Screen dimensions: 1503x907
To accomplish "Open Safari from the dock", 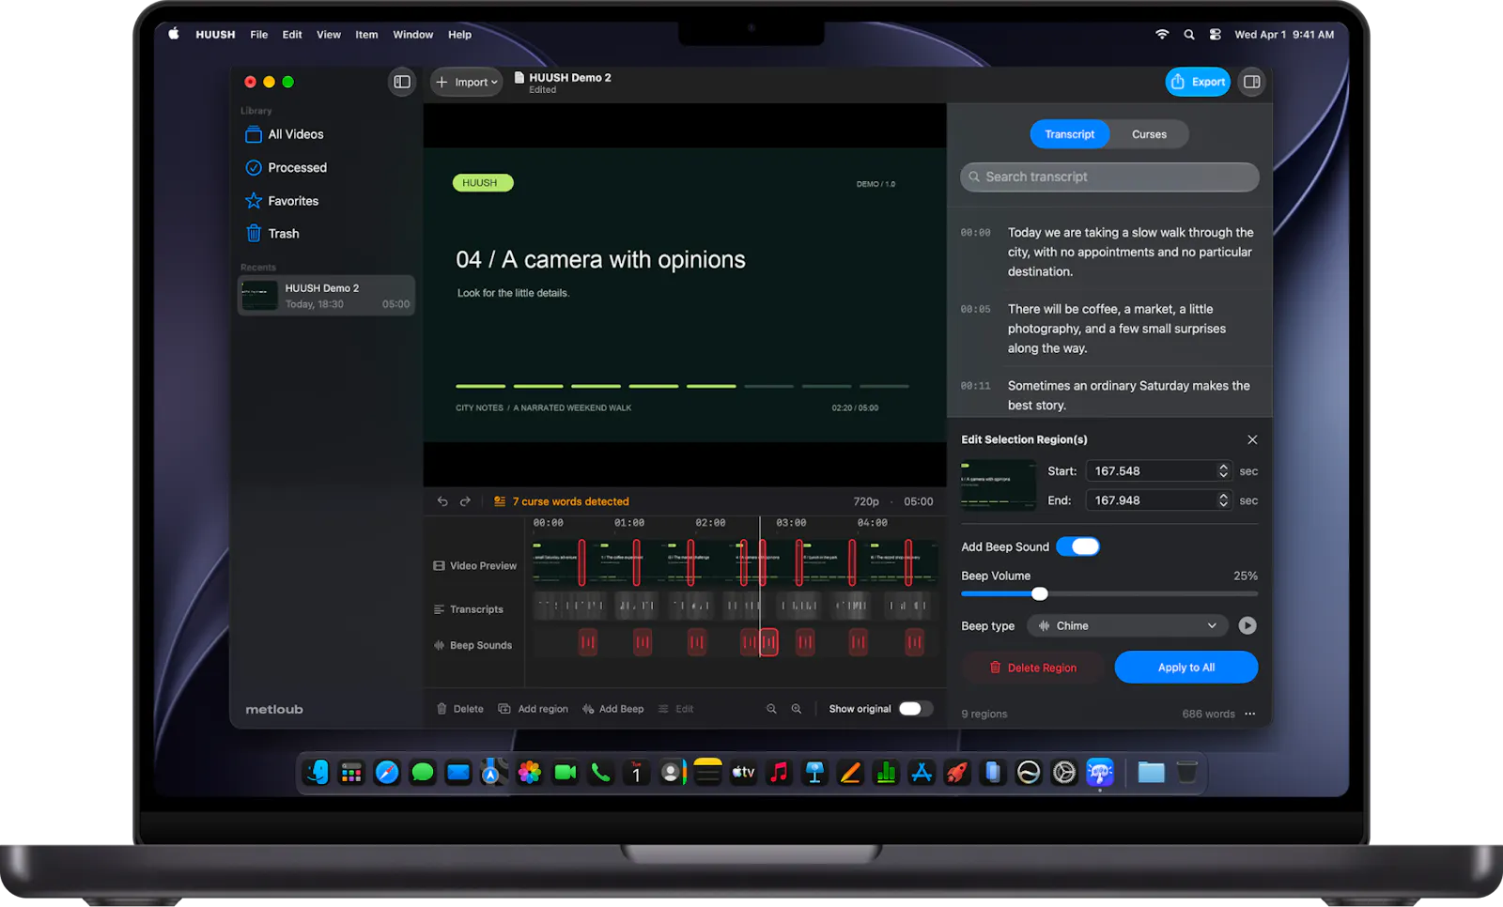I will click(387, 773).
